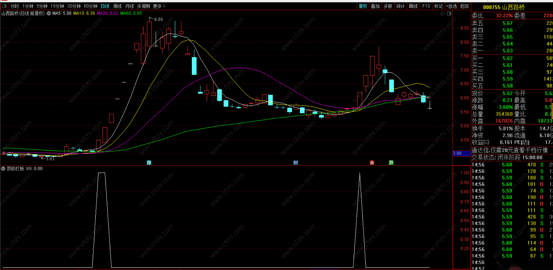Select the 60分钟 period
The height and width of the screenshot is (270, 553).
(x=90, y=6)
